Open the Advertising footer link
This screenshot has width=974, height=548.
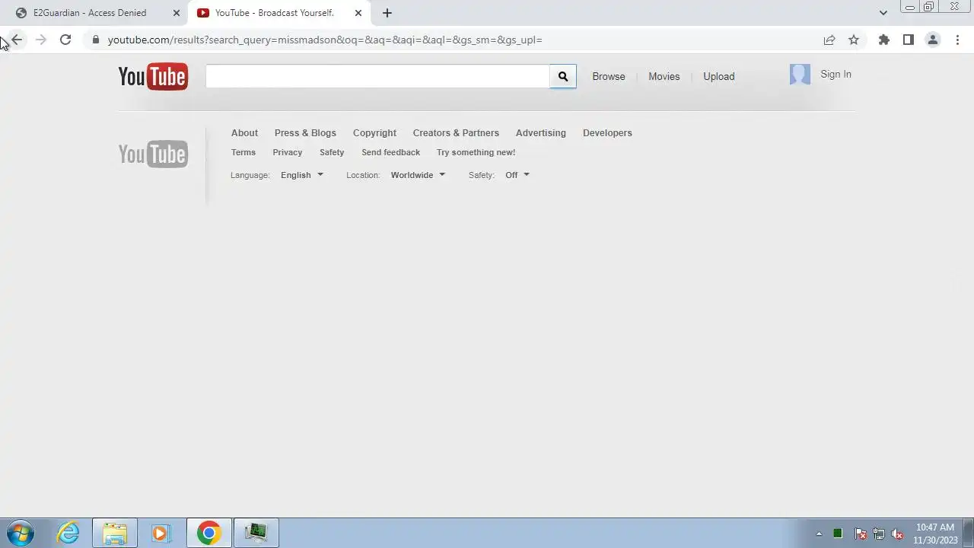(x=541, y=132)
